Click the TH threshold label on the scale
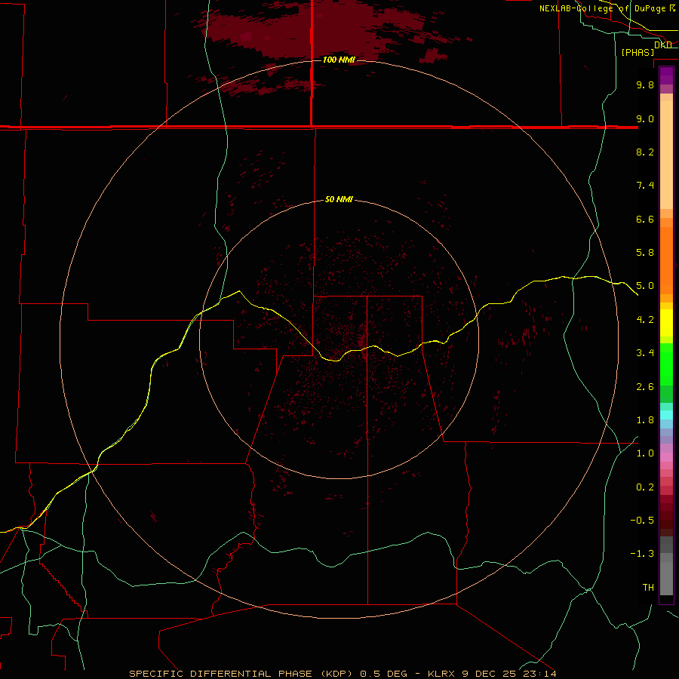679x679 pixels. tap(648, 588)
